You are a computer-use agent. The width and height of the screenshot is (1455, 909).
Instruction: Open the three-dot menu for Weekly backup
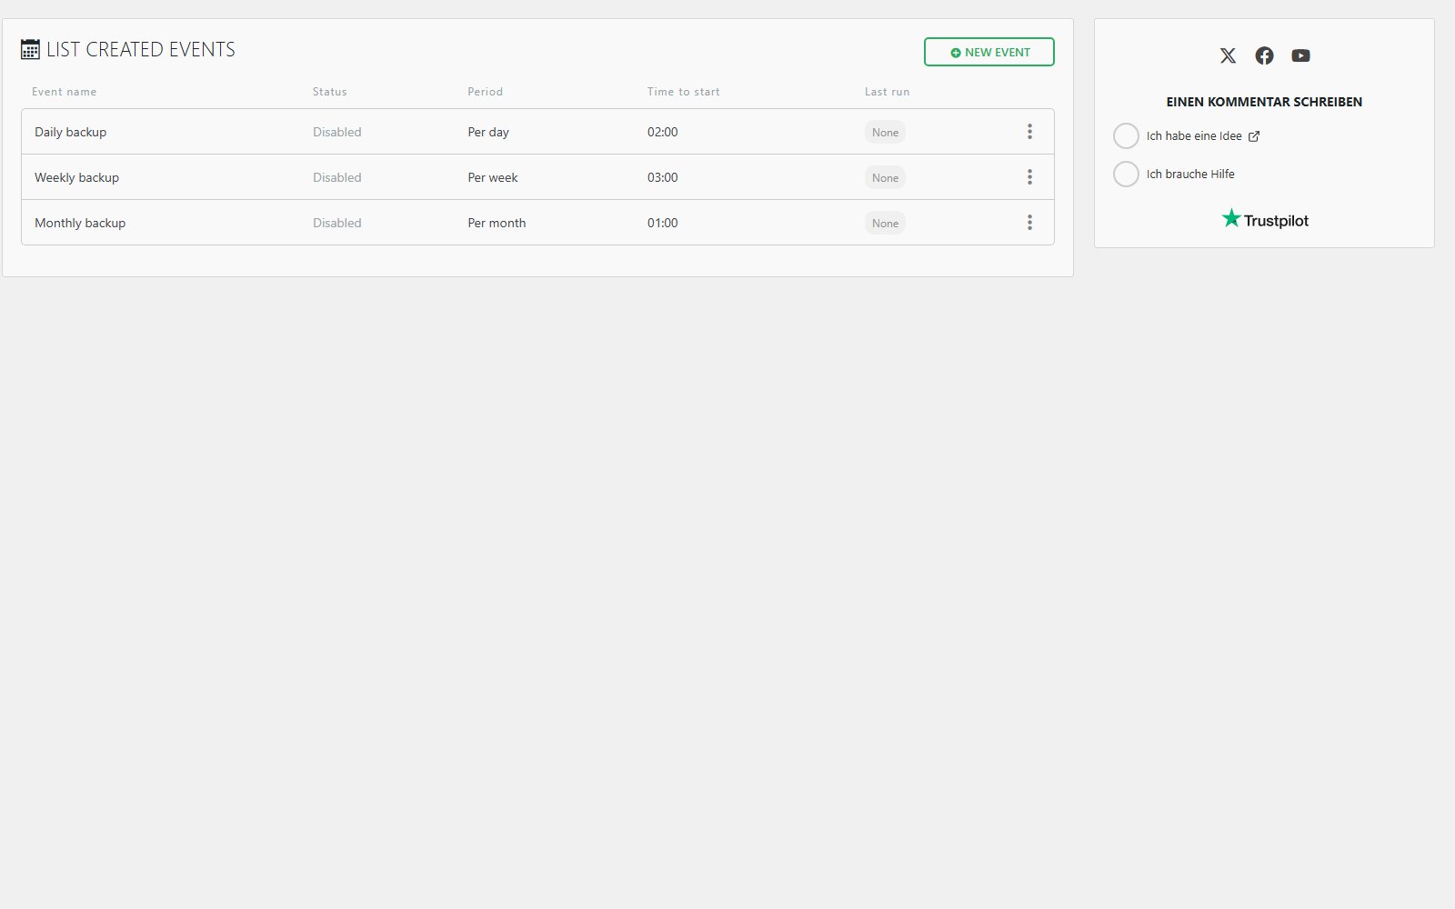point(1029,177)
